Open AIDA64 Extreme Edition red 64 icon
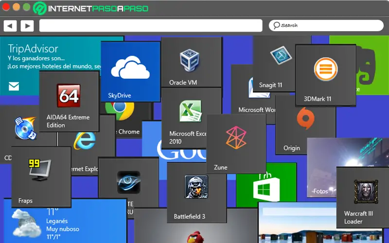 tap(69, 95)
